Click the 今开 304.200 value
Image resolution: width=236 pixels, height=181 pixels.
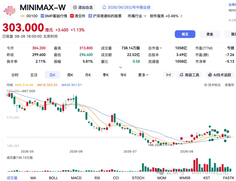pos(39,48)
